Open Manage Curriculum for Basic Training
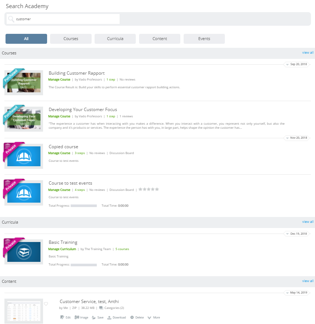 tap(62, 249)
